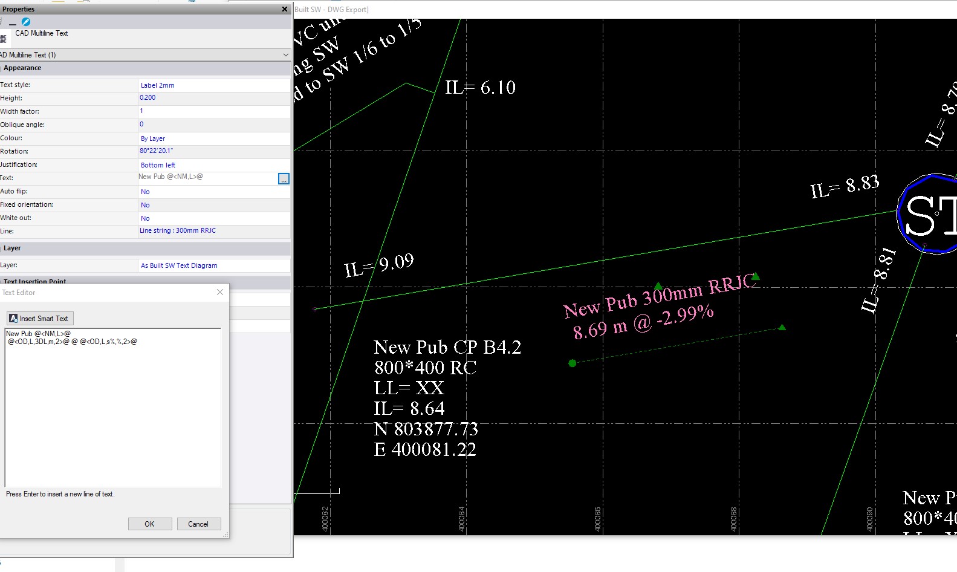957x572 pixels.
Task: Click the green triangle grip ending the dashed line
Action: 782,328
